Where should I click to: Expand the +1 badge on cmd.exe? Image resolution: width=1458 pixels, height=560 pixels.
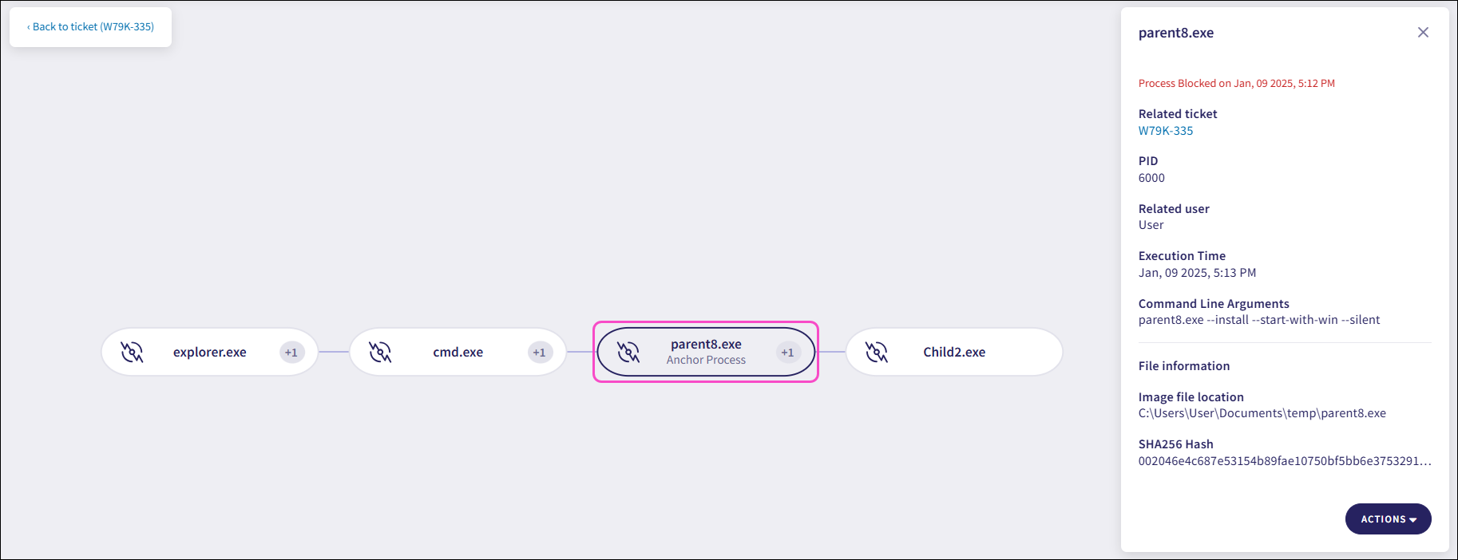[x=540, y=353]
